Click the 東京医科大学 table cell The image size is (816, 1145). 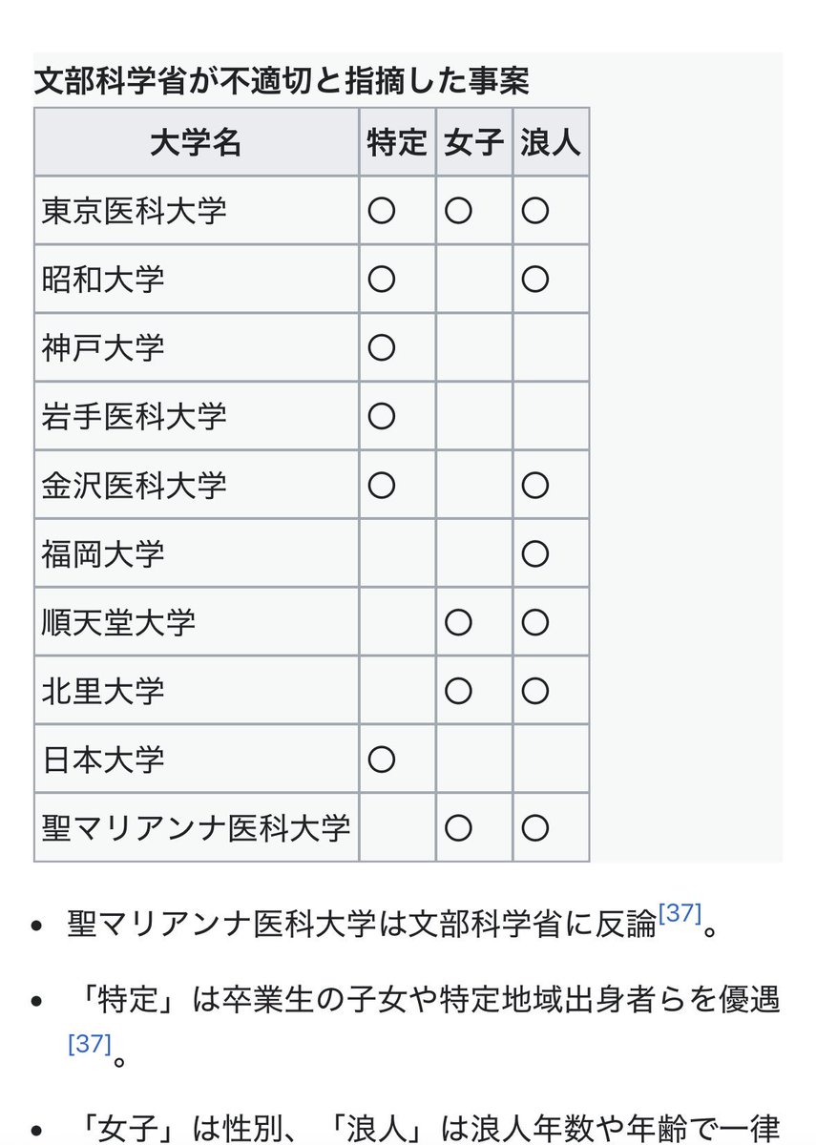tap(197, 210)
